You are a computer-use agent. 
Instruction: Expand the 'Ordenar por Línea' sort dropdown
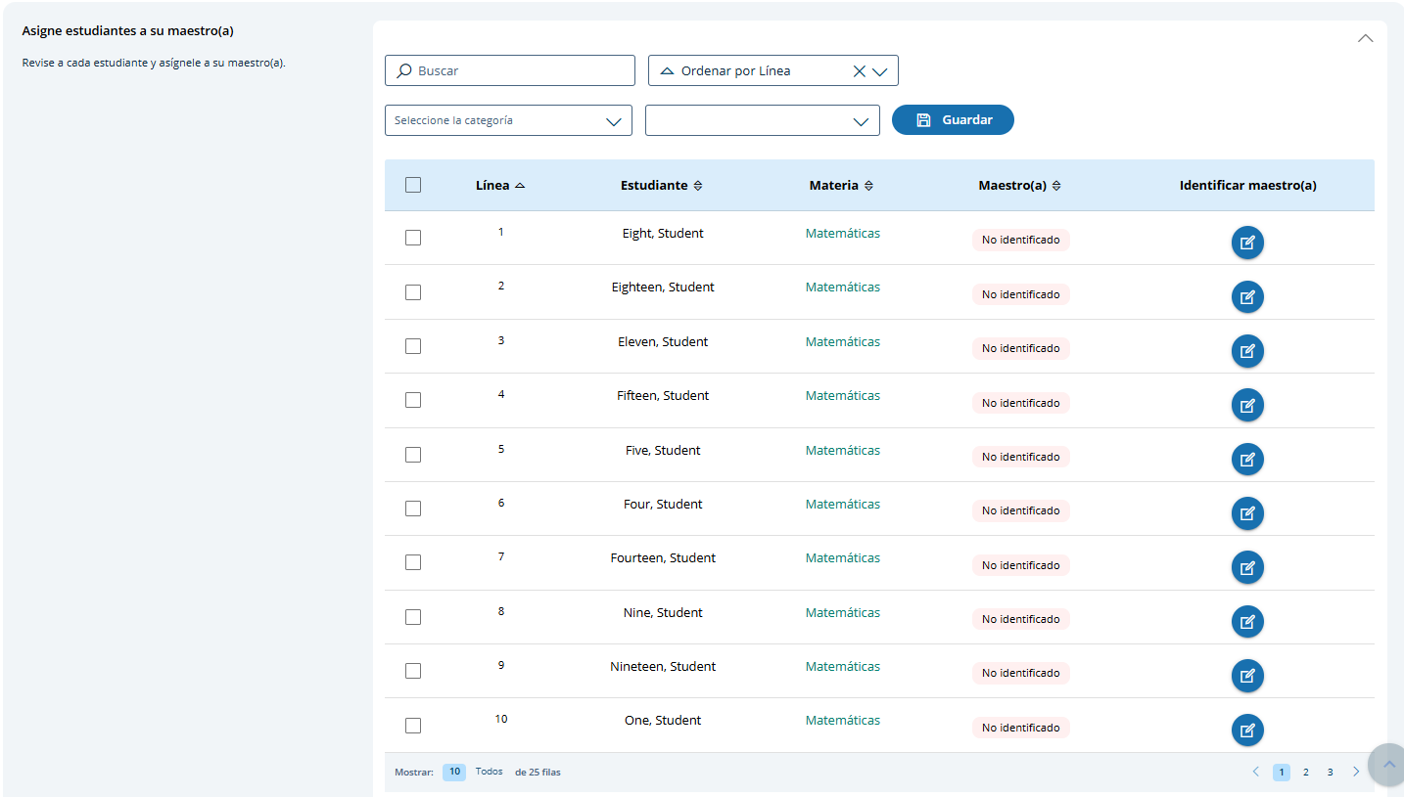pyautogui.click(x=879, y=71)
